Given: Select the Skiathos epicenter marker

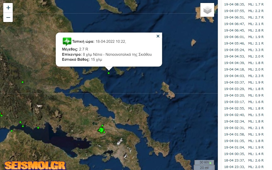Looking at the screenshot, I should [x=109, y=73].
